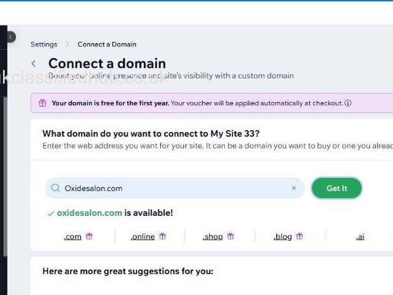Click the gift icon next to .blog
Viewport: 393px width, 295px height.
click(x=300, y=236)
